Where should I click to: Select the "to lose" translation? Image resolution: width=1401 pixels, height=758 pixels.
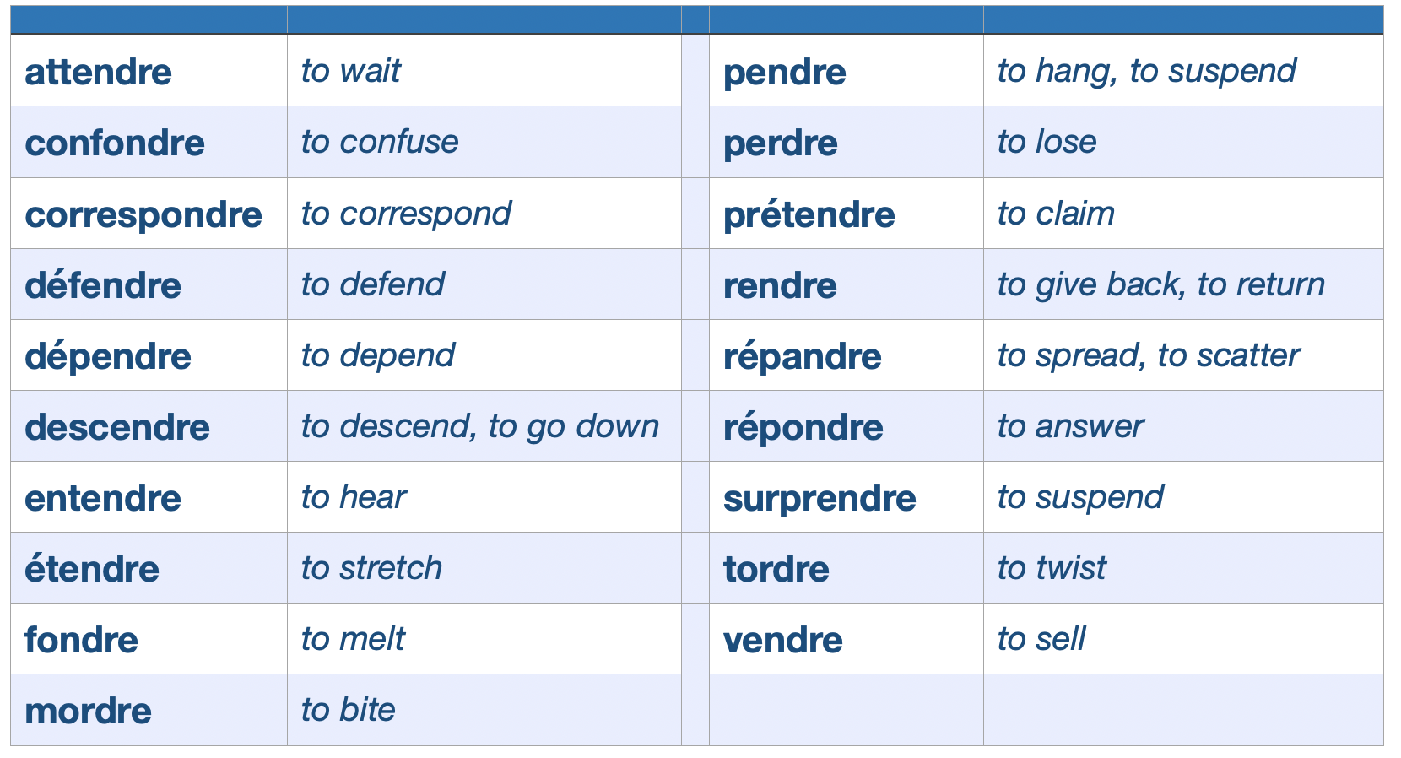1047,142
